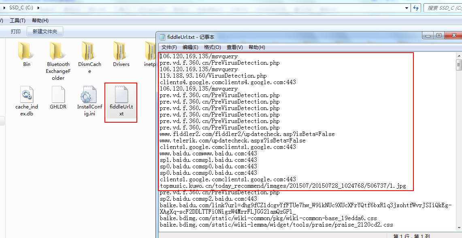Close the fiddleUrl.txt Notepad window
The height and width of the screenshot is (238, 462).
(453, 36)
